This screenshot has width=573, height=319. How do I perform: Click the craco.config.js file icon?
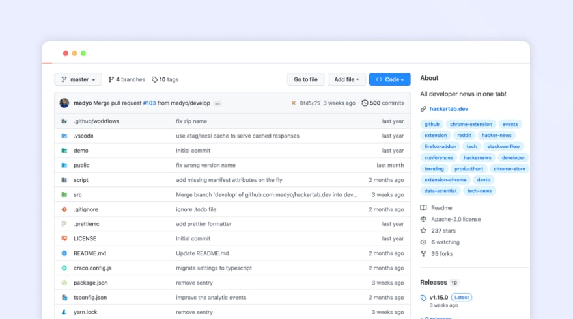point(64,268)
